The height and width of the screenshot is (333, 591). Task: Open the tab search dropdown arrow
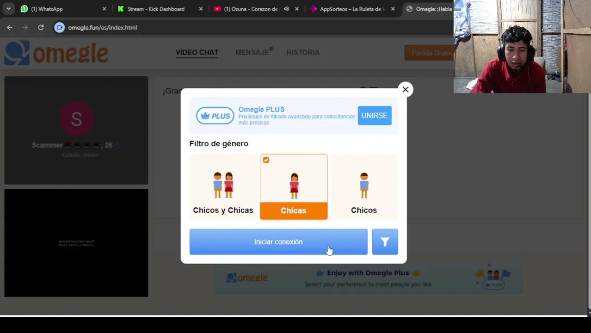(x=8, y=9)
